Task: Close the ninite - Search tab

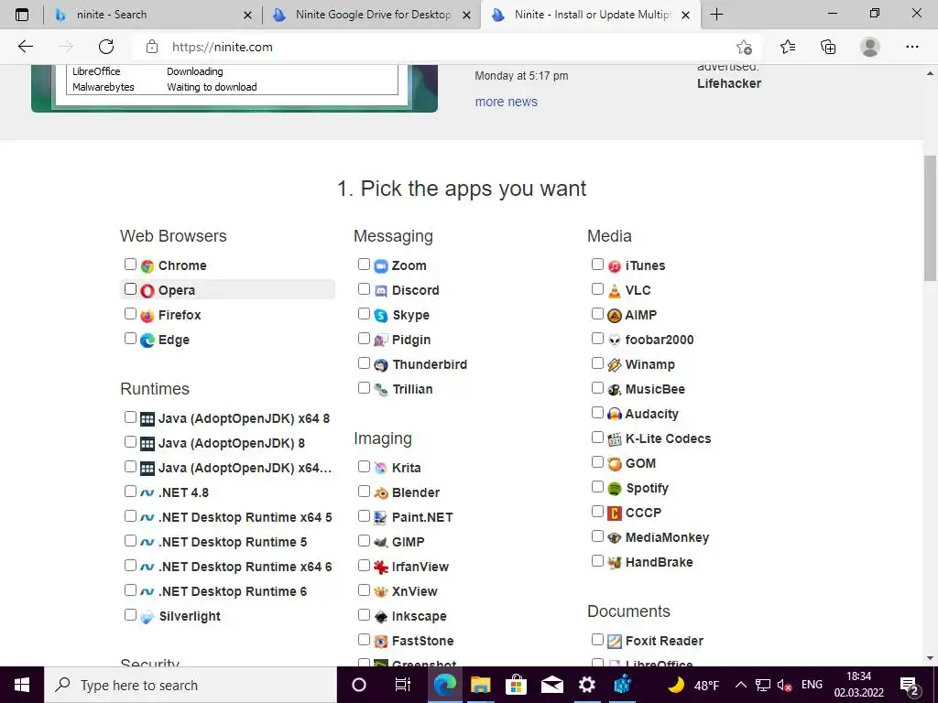Action: 247,16
